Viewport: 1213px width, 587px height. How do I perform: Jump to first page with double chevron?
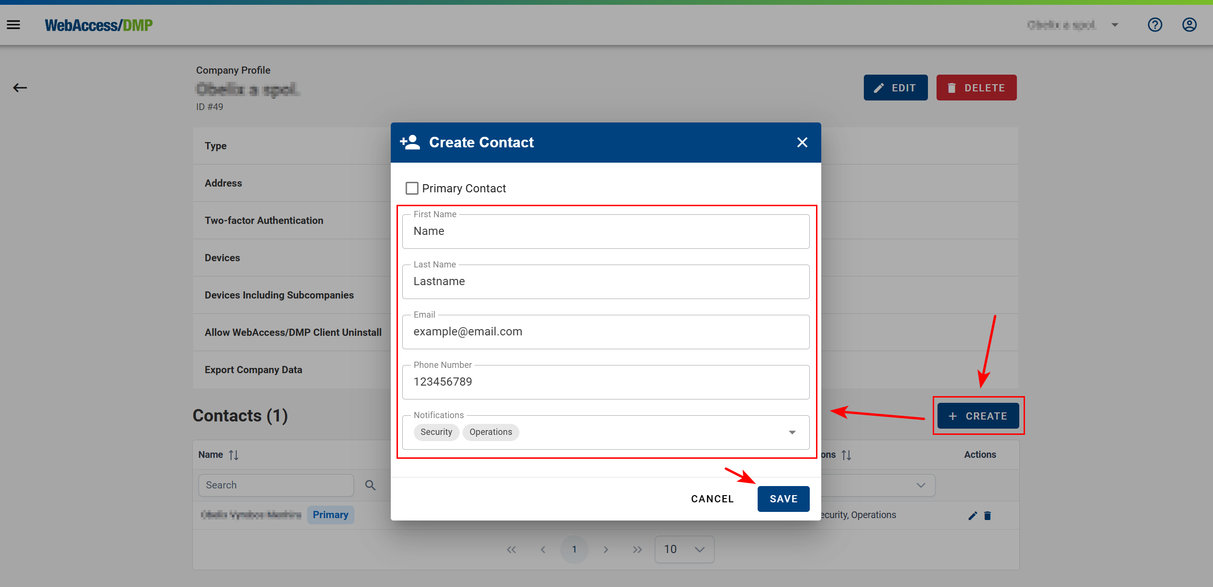[x=511, y=549]
